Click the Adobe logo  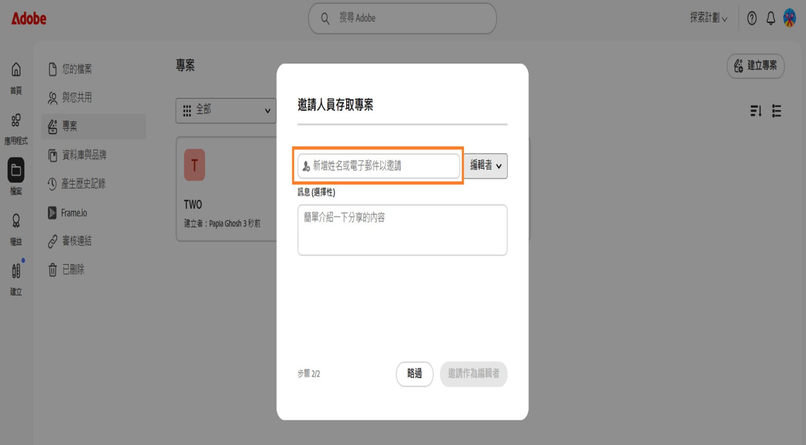[29, 18]
